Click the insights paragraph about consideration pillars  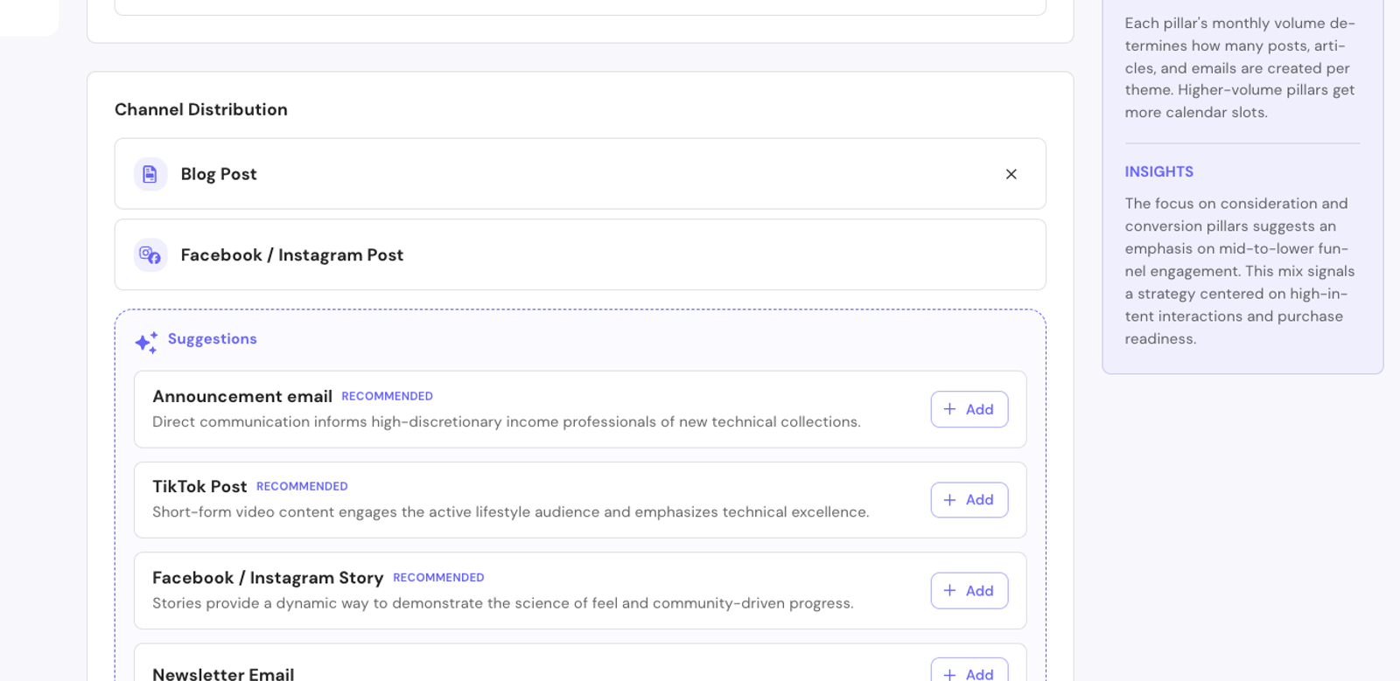[1240, 271]
